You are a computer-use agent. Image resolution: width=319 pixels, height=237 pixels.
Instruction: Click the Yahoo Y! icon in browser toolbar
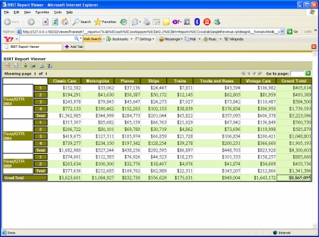176,22
